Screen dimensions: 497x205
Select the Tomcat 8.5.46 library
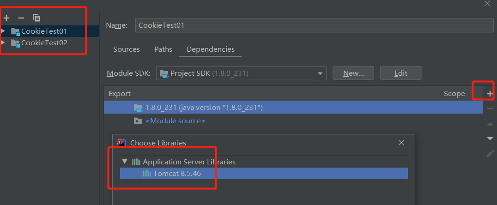click(x=177, y=174)
